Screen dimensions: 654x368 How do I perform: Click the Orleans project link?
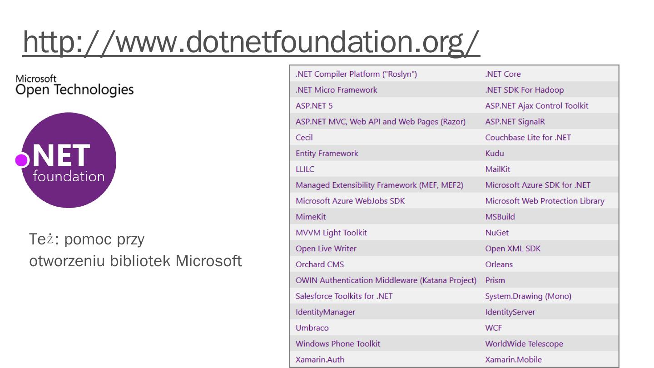pos(499,264)
